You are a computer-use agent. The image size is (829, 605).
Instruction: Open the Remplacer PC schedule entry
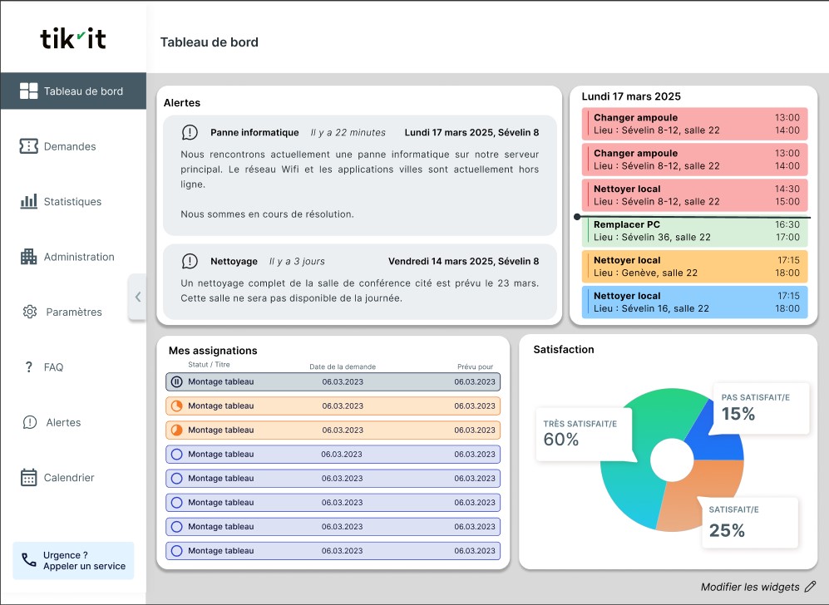coord(695,231)
